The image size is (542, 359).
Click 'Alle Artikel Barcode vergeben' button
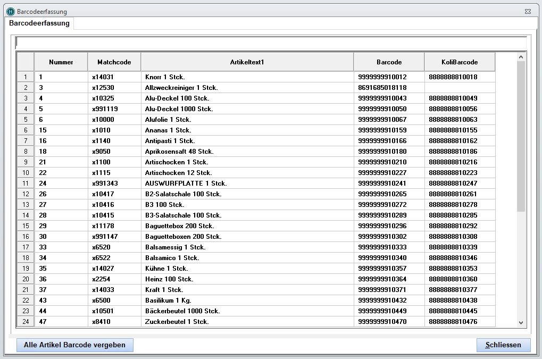75,345
